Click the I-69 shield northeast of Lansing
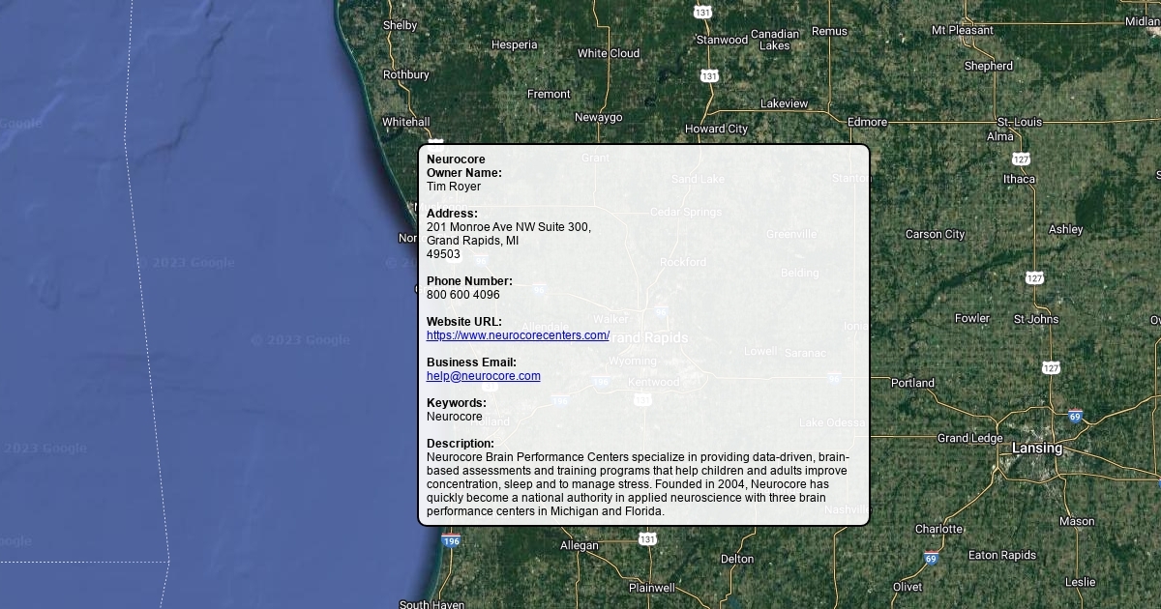This screenshot has width=1161, height=609. 1075,417
